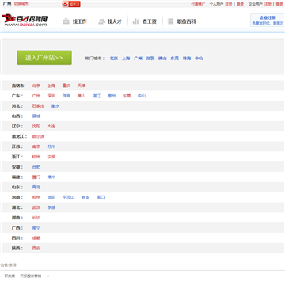285x285 pixels.
Task: Choose 天津 in the 直辖市 row
Action: tap(82, 85)
